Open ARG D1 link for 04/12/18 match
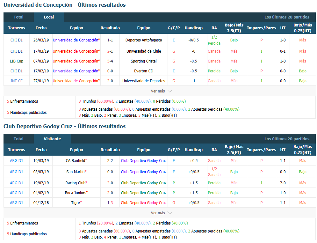 pos(17,203)
